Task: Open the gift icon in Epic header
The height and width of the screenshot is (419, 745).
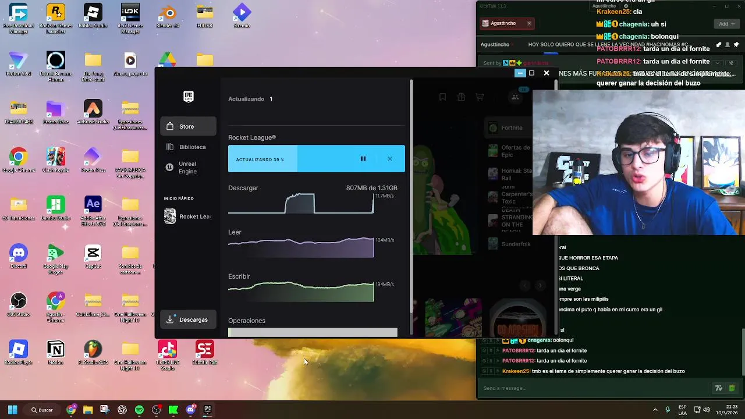Action: coord(461,97)
